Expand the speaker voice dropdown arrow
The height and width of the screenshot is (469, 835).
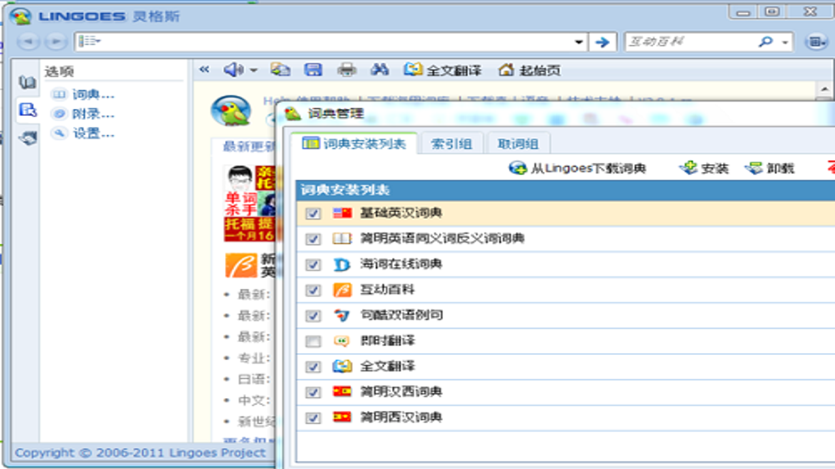253,70
